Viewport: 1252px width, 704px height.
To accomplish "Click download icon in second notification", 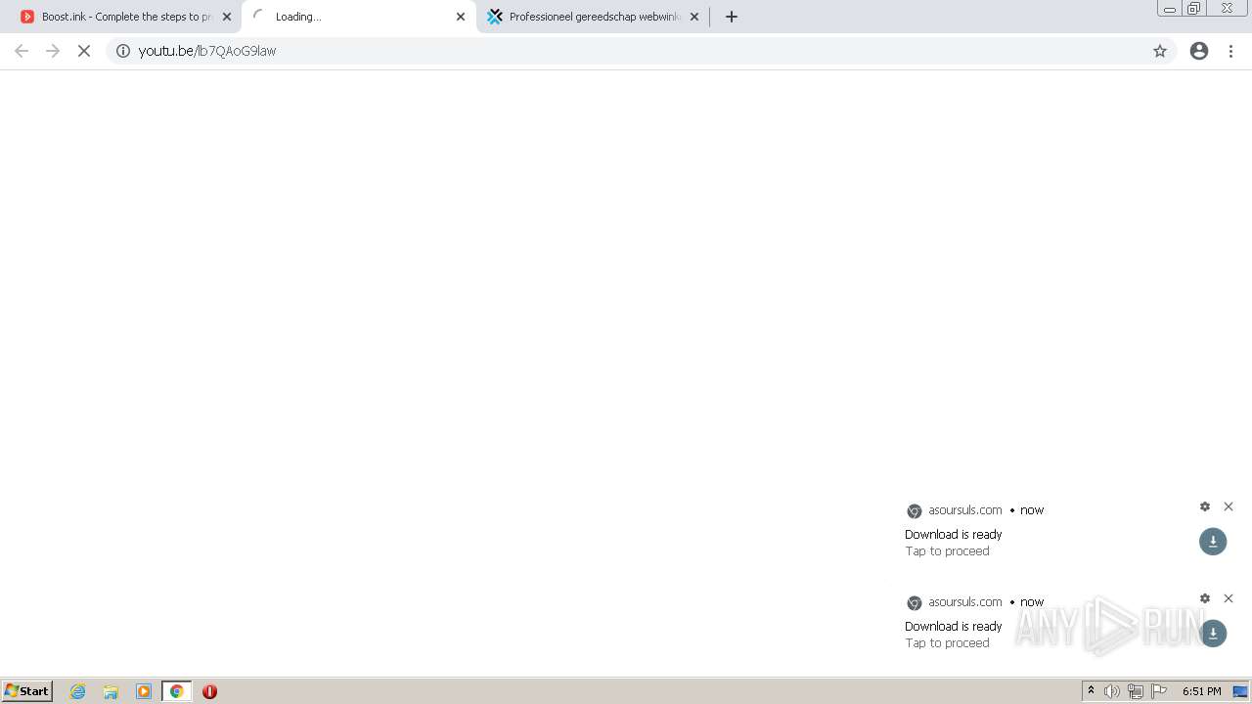I will coord(1213,634).
